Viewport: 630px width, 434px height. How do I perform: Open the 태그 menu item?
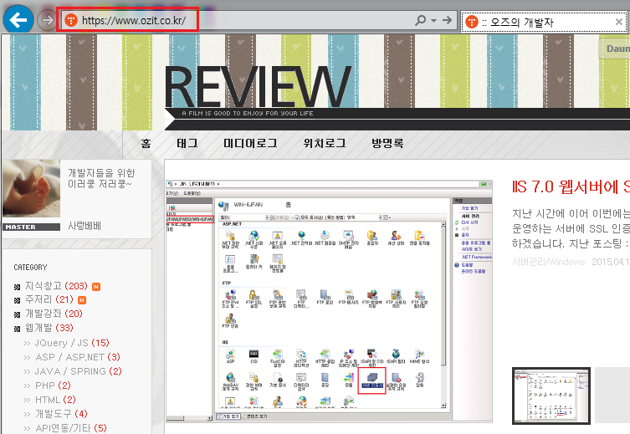(187, 143)
